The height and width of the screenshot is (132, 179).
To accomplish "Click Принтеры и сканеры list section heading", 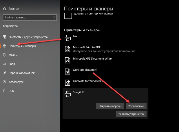I will 82,30.
